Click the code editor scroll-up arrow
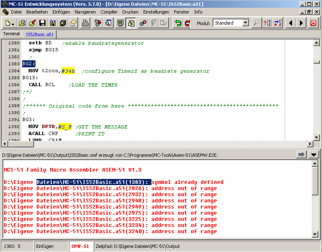Viewport: 322px width, 252px height. [x=316, y=43]
